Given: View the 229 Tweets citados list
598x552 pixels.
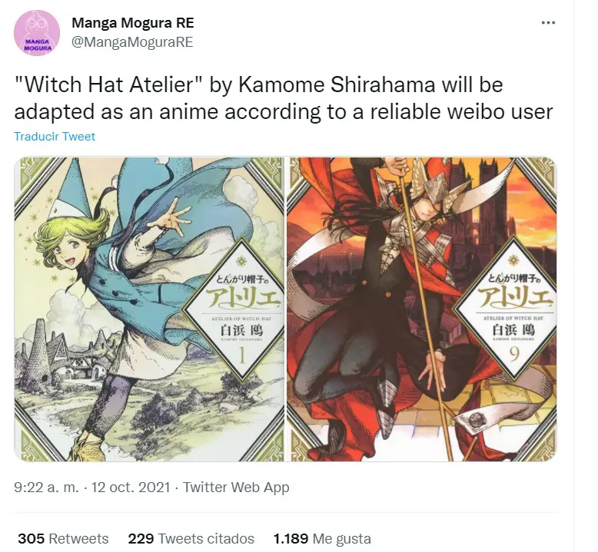Looking at the screenshot, I should [x=191, y=539].
